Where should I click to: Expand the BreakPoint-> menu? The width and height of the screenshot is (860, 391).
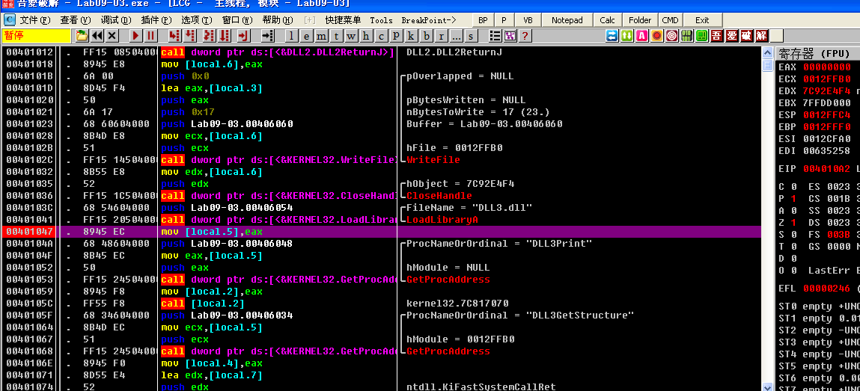[x=429, y=20]
